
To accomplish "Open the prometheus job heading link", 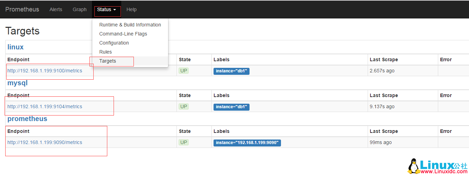I will 27,119.
